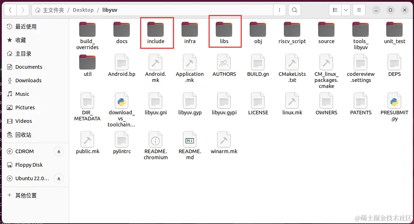This screenshot has height=224, width=414.
Task: Open the hamburger main menu
Action: coord(359,10)
